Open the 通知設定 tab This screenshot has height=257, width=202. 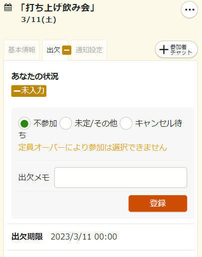[89, 50]
